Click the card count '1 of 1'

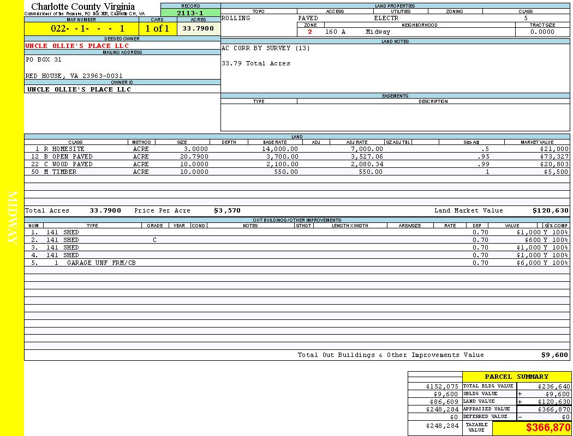click(x=157, y=29)
